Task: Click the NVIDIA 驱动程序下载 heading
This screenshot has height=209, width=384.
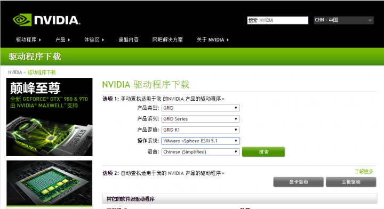Action: (x=146, y=84)
